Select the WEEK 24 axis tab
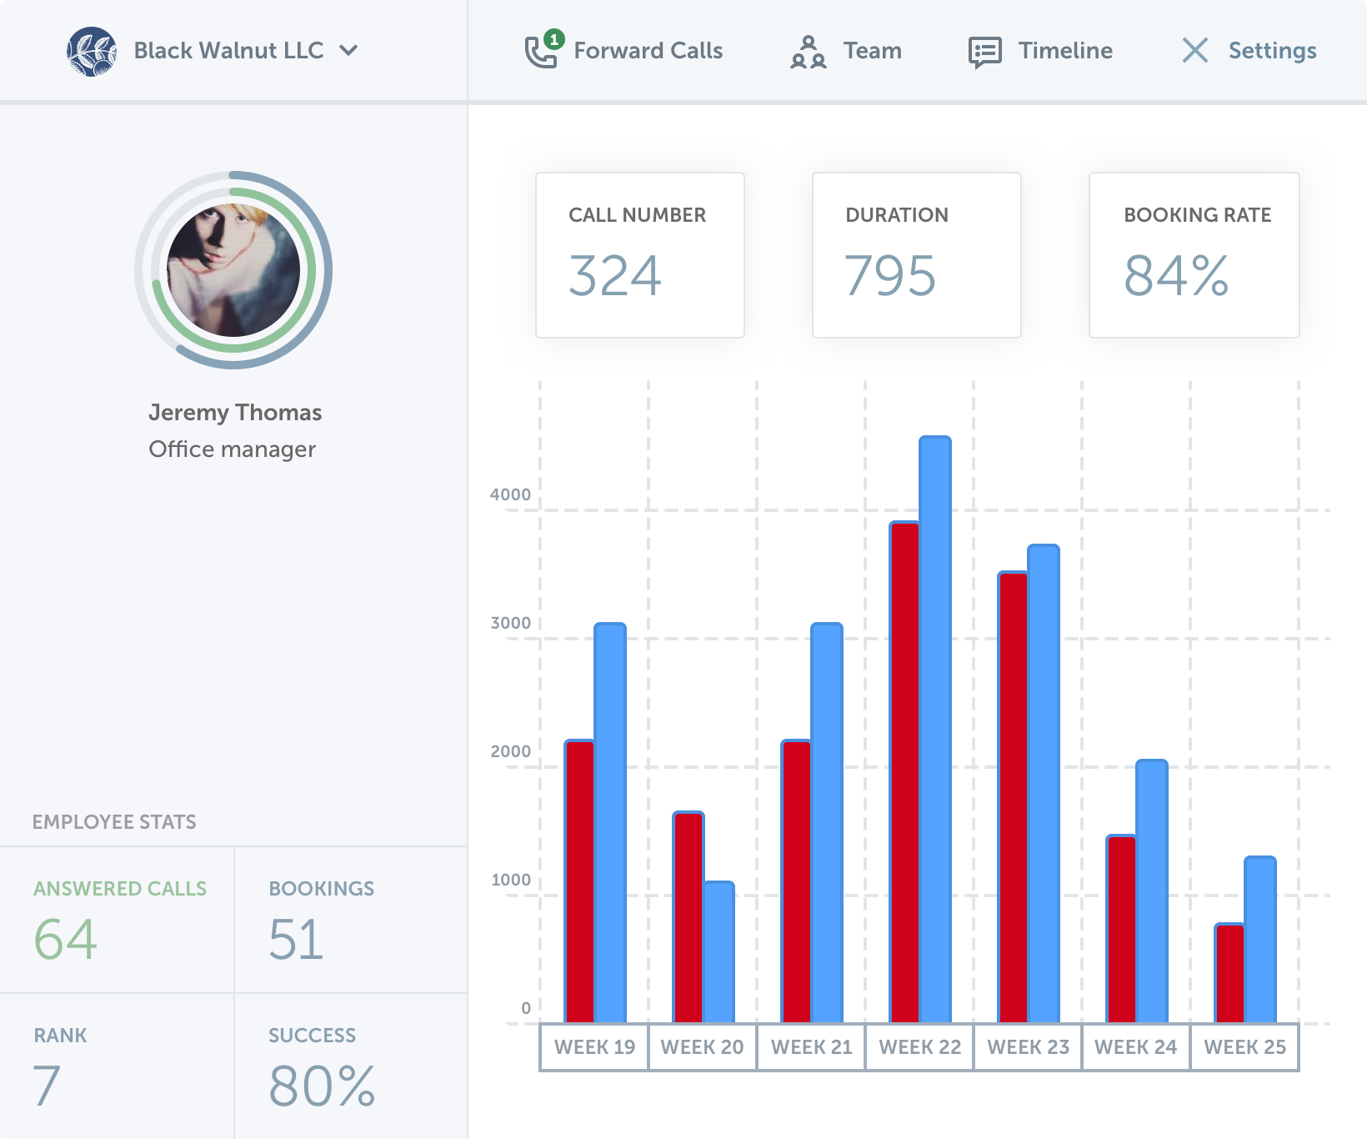Image resolution: width=1367 pixels, height=1139 pixels. [1136, 1047]
